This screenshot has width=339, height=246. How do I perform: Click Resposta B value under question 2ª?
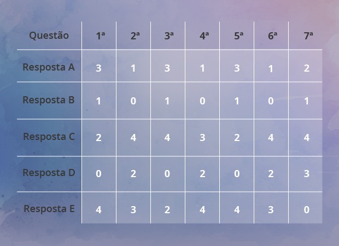[133, 101]
